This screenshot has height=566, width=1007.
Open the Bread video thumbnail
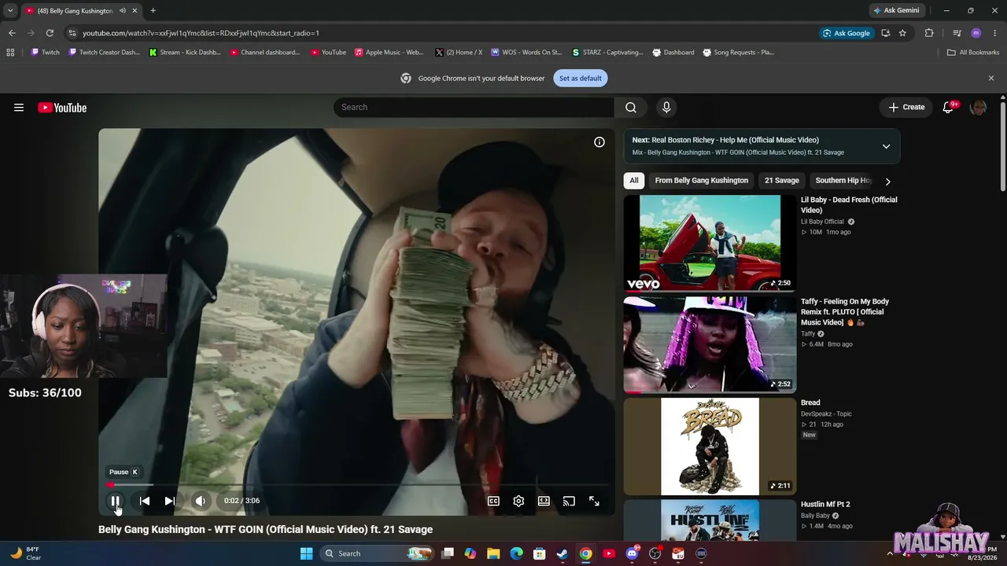[x=710, y=446]
